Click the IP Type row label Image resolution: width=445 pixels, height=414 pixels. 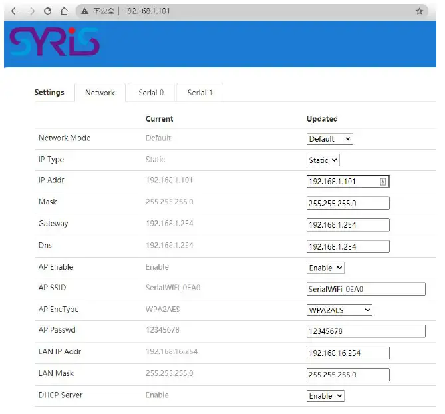51,160
